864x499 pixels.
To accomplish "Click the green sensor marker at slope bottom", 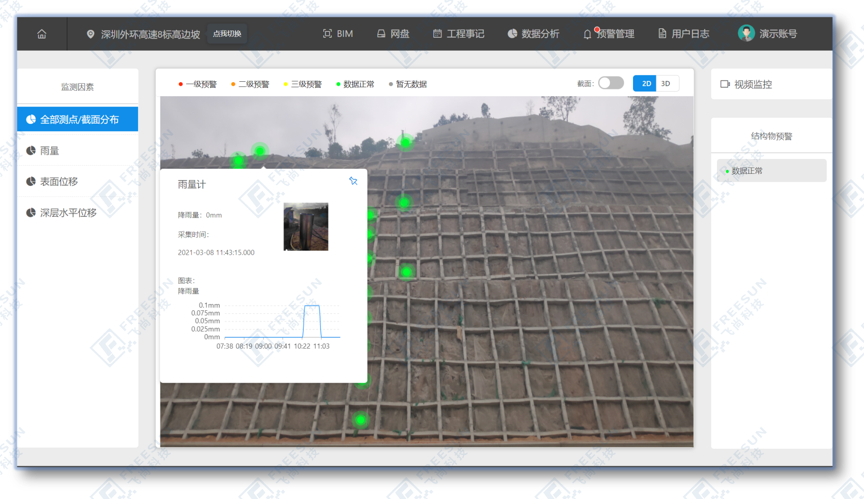I will (x=360, y=420).
